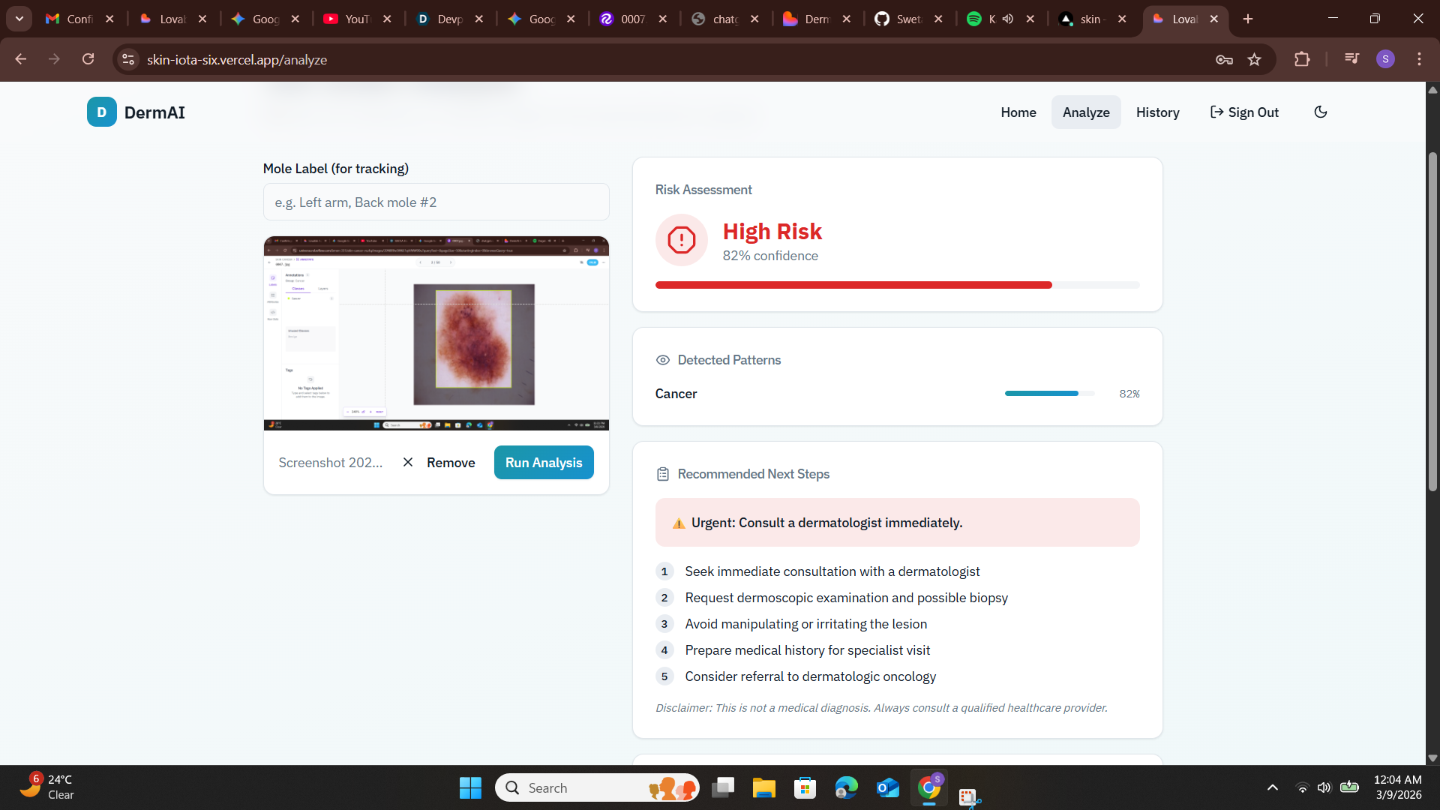Go to the Home nav item
This screenshot has height=810, width=1440.
click(1018, 112)
